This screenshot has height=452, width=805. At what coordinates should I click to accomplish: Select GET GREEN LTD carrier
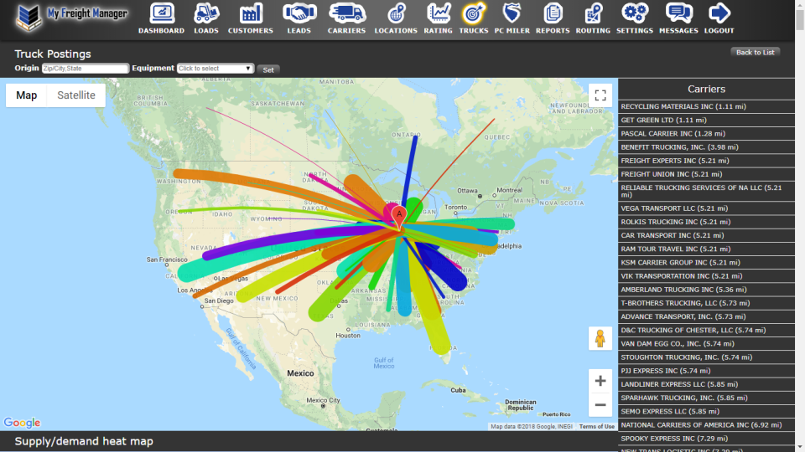tap(706, 120)
